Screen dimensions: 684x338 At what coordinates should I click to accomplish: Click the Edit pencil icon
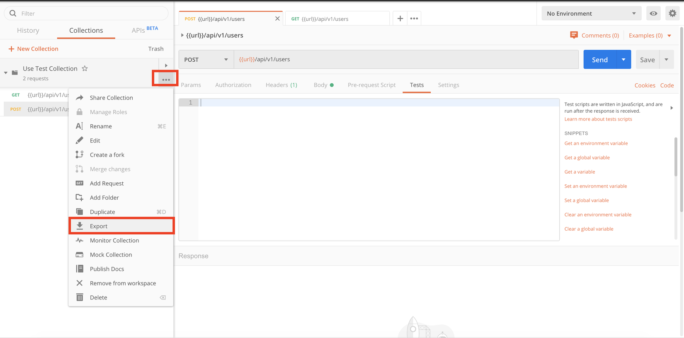tap(80, 140)
